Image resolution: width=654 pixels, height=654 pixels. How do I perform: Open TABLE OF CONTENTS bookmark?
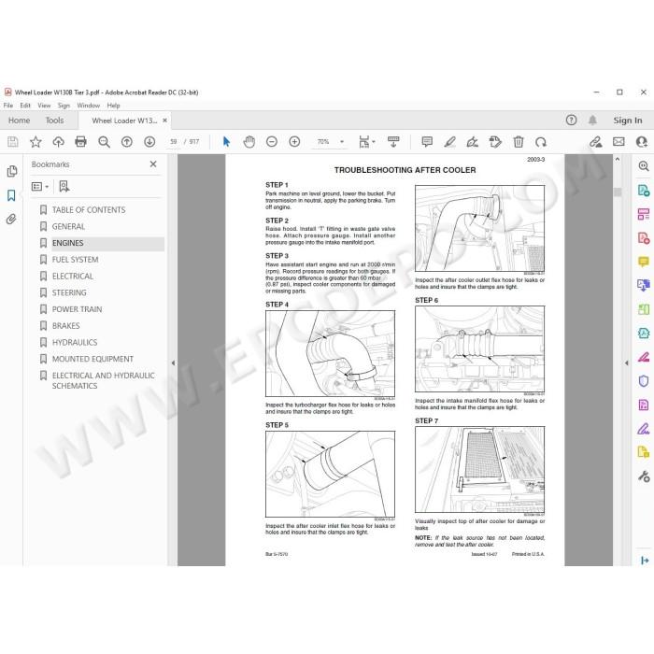tap(89, 210)
